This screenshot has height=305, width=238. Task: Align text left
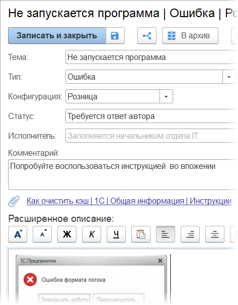click(x=166, y=234)
